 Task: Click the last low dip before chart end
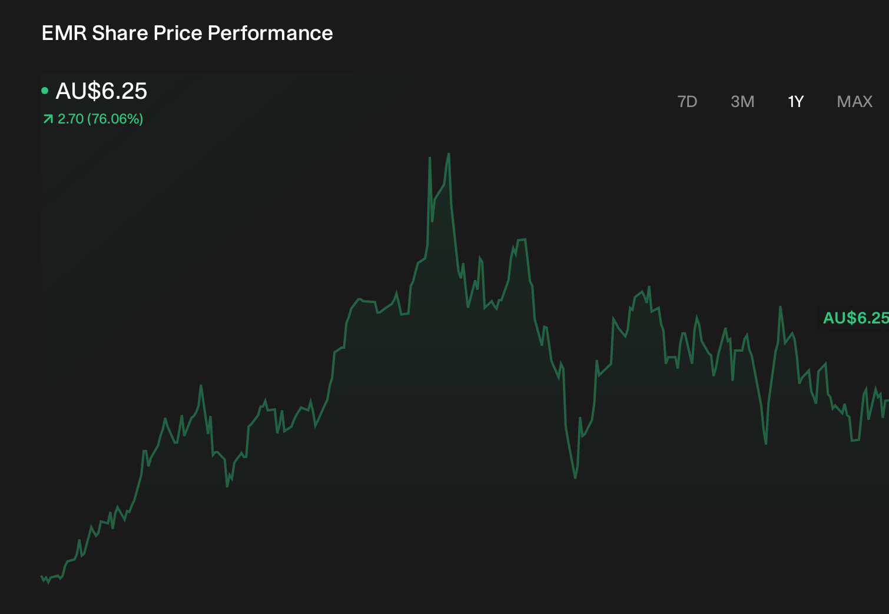855,439
